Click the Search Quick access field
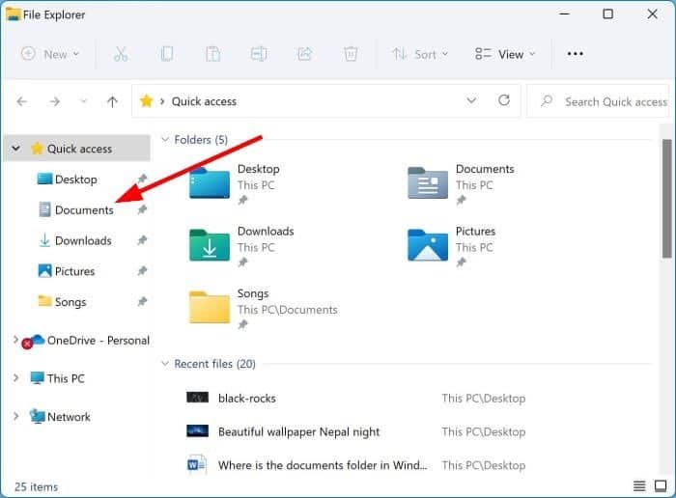Screen dimensions: 676x498 pyautogui.click(x=598, y=101)
